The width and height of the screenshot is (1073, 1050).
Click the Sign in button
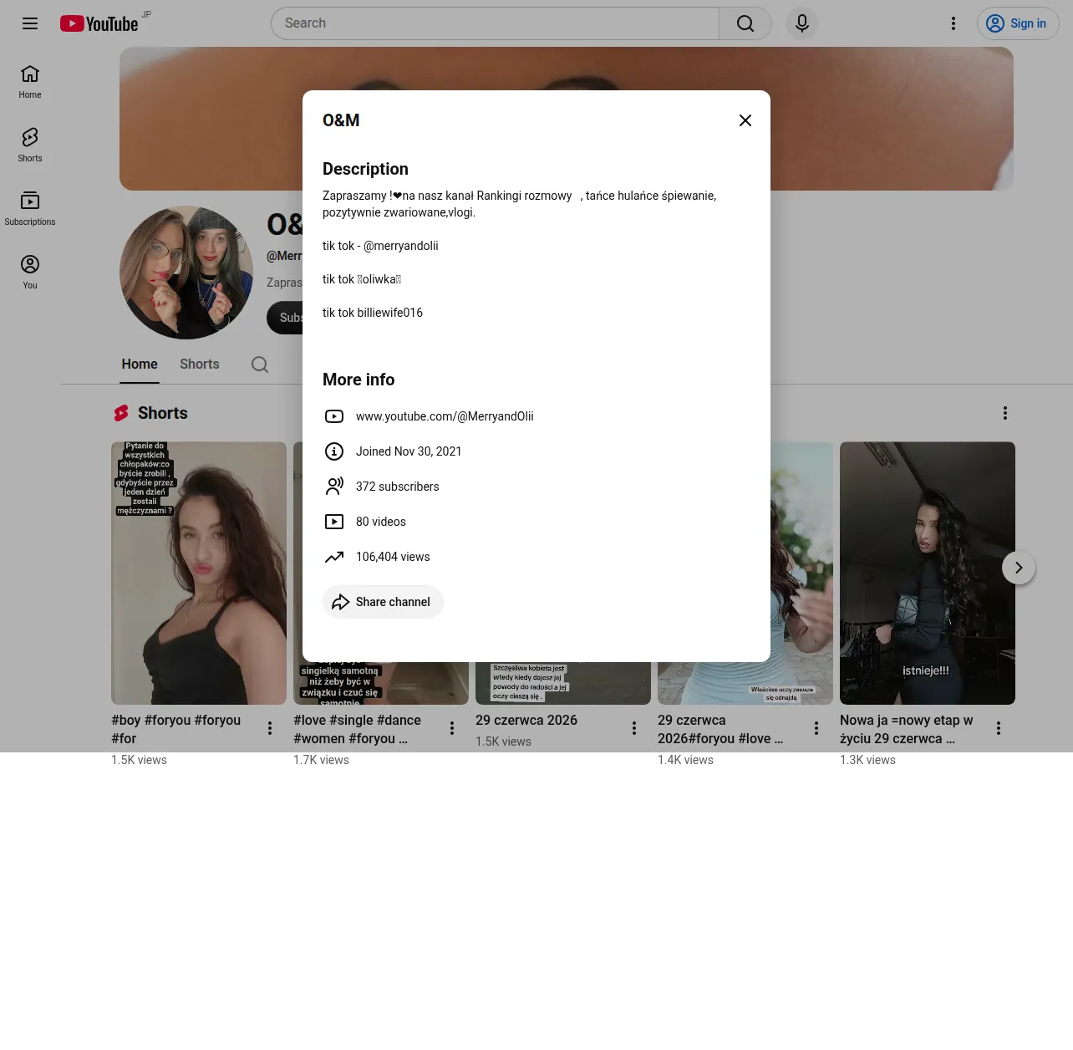(x=1018, y=23)
